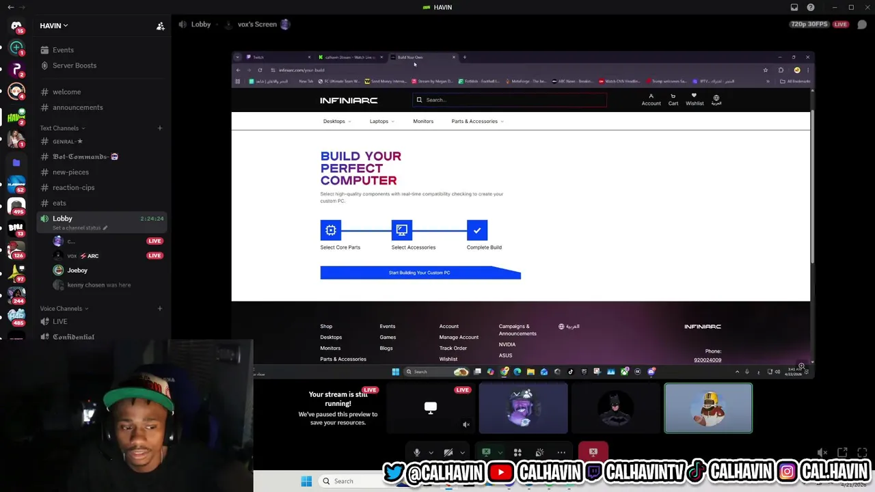Click the 720p 30FPS stream quality badge
The height and width of the screenshot is (492, 875).
pyautogui.click(x=809, y=25)
